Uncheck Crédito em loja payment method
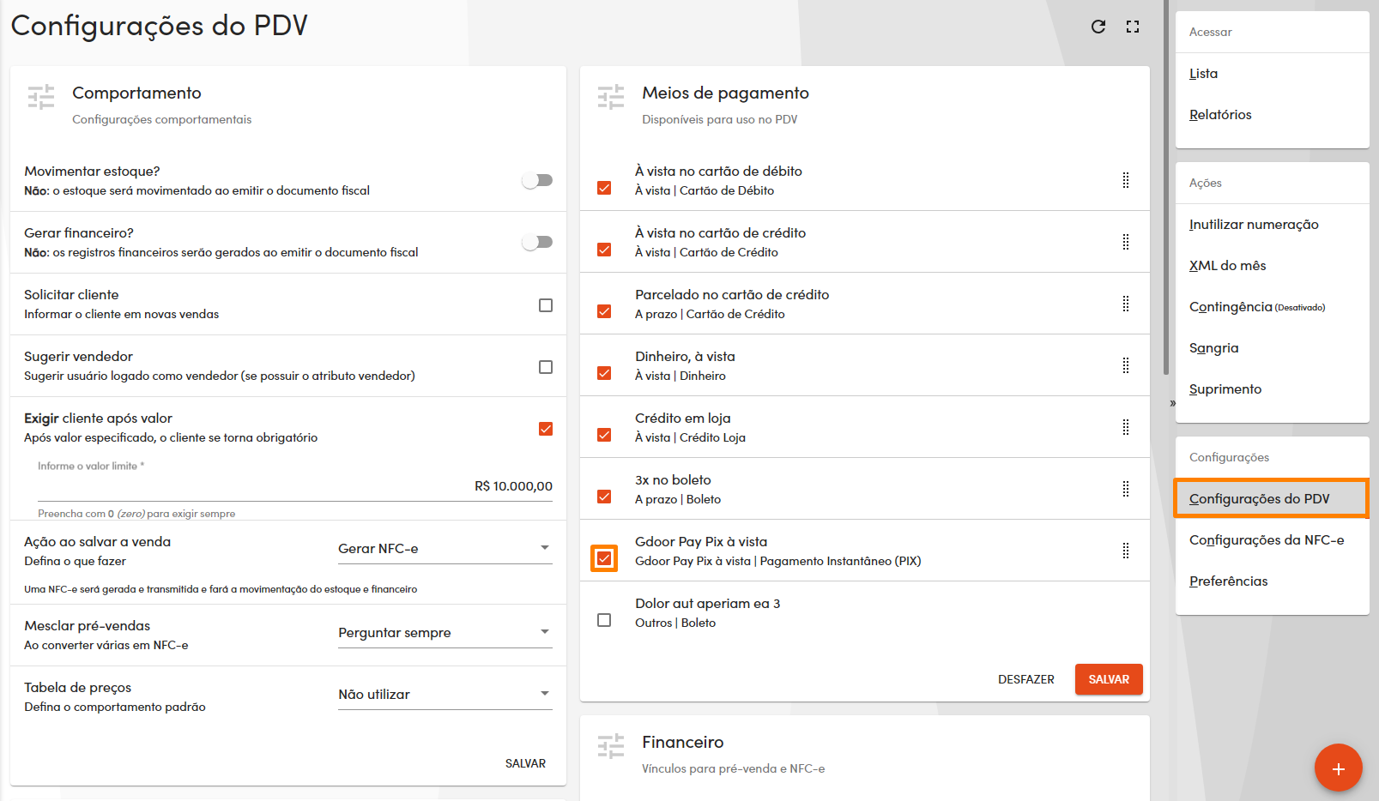1379x801 pixels. [x=604, y=435]
